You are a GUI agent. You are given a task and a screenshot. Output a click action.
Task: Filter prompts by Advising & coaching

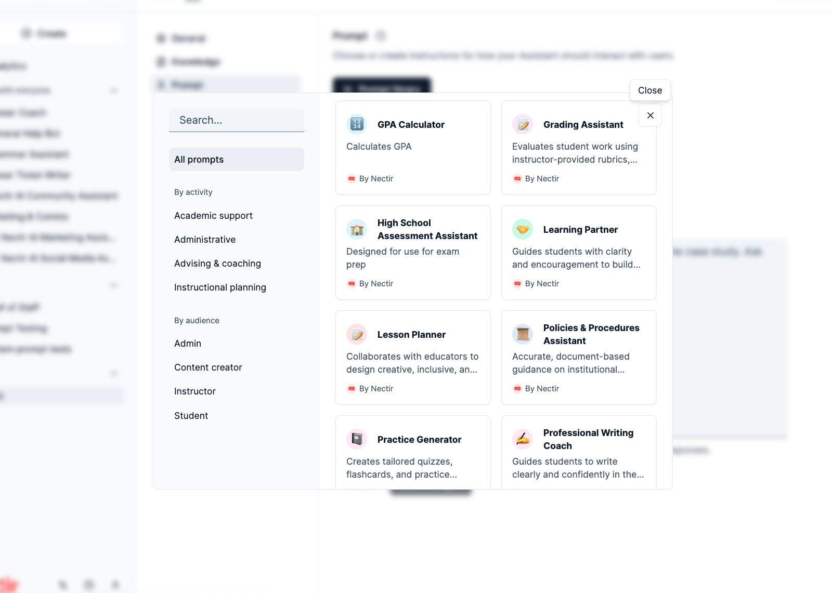coord(217,263)
